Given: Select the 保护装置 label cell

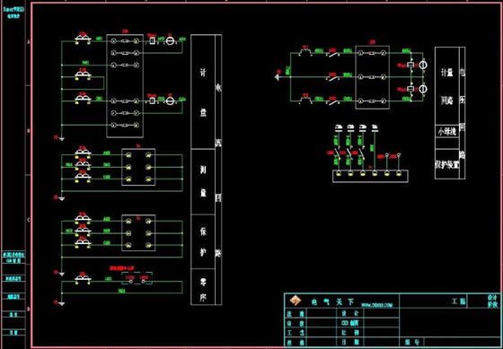Looking at the screenshot, I should coord(447,164).
